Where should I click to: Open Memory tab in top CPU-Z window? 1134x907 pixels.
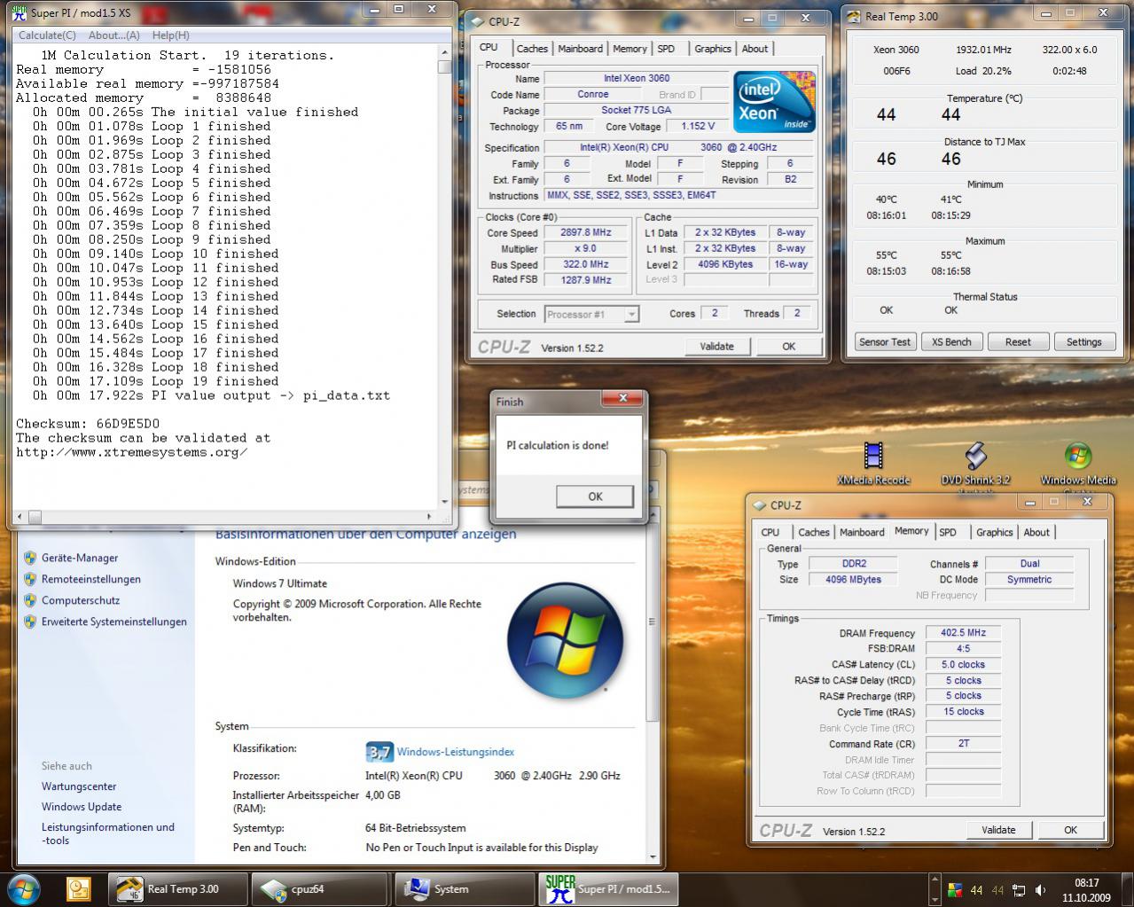coord(630,49)
